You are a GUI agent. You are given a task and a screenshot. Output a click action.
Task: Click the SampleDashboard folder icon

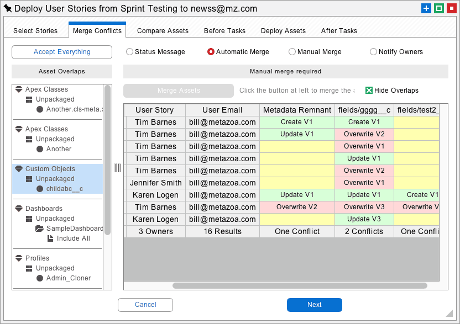(x=39, y=229)
